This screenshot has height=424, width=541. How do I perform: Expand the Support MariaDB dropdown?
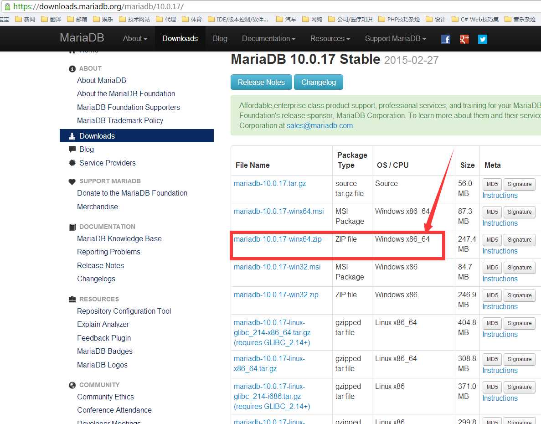point(396,39)
